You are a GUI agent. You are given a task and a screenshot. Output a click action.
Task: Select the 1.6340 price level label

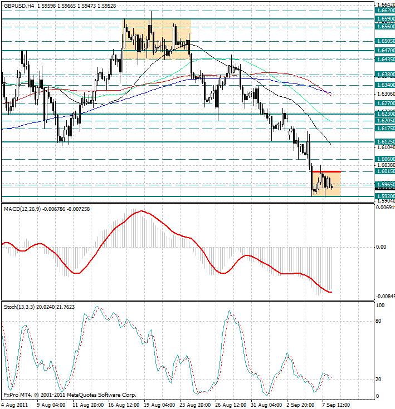385,85
